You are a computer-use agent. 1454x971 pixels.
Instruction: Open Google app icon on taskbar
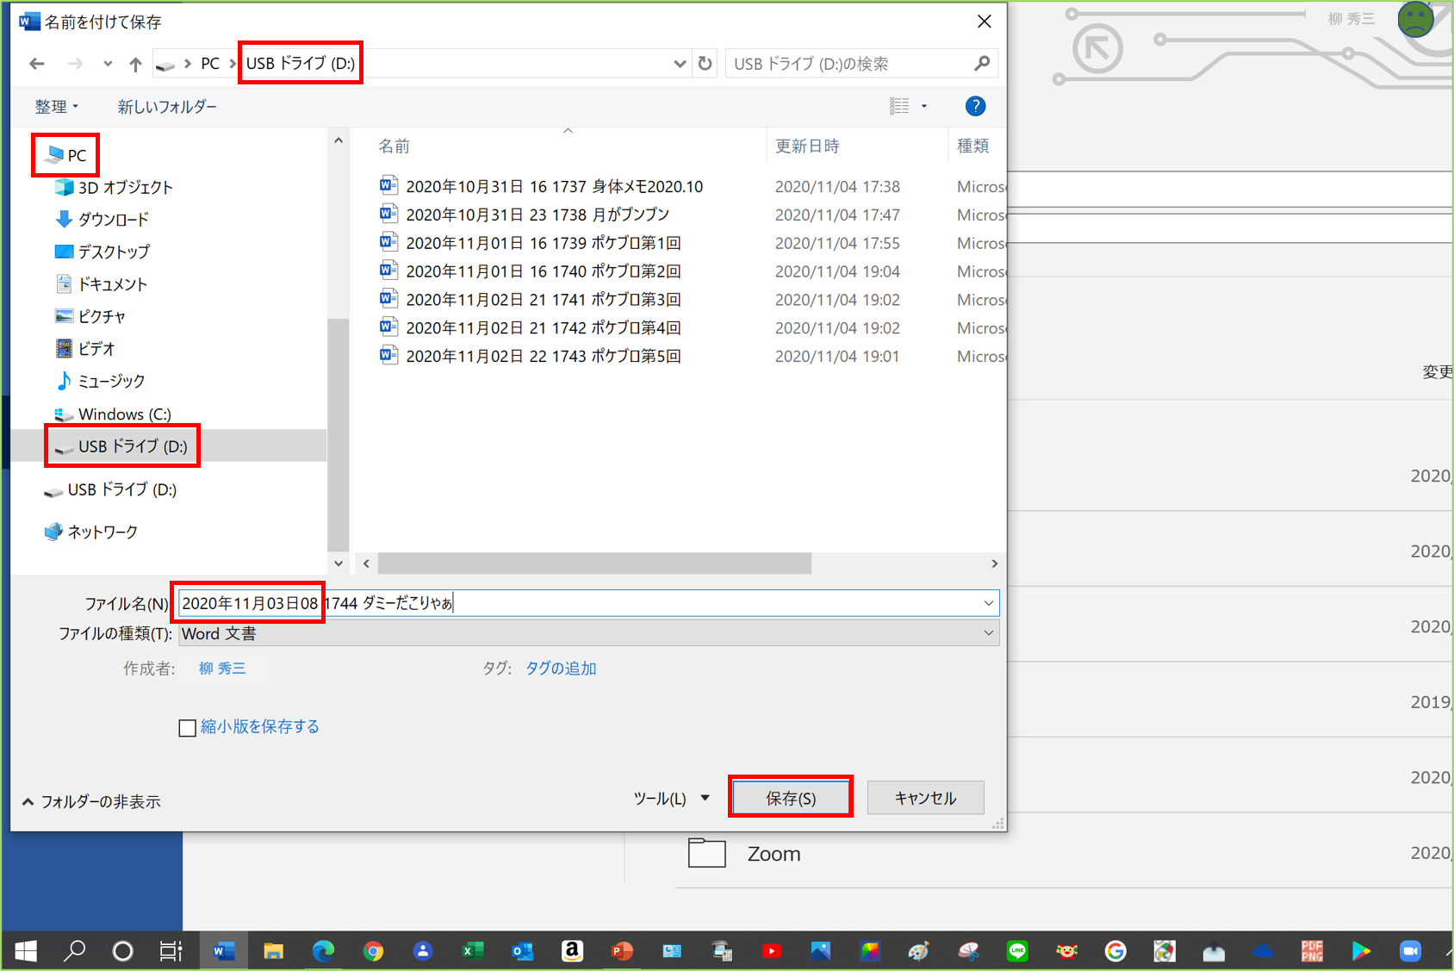pos(1115,951)
